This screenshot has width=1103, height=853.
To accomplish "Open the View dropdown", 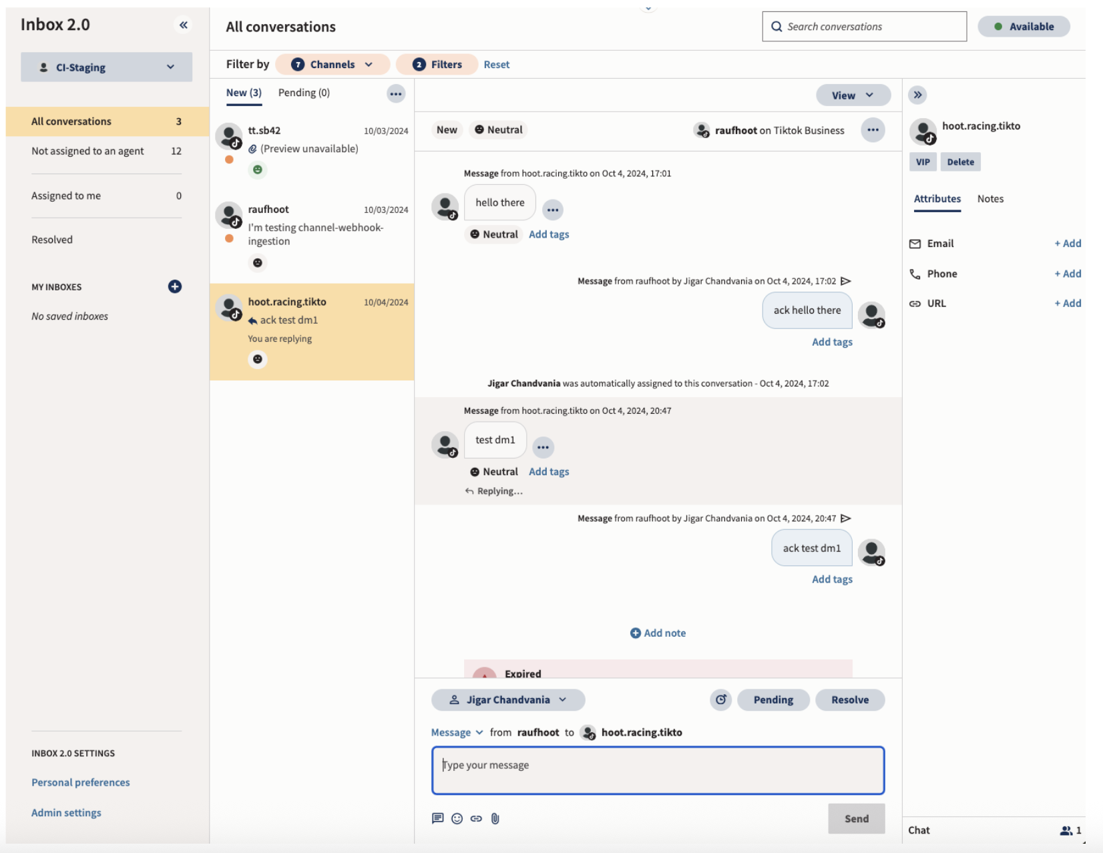I will pyautogui.click(x=853, y=95).
